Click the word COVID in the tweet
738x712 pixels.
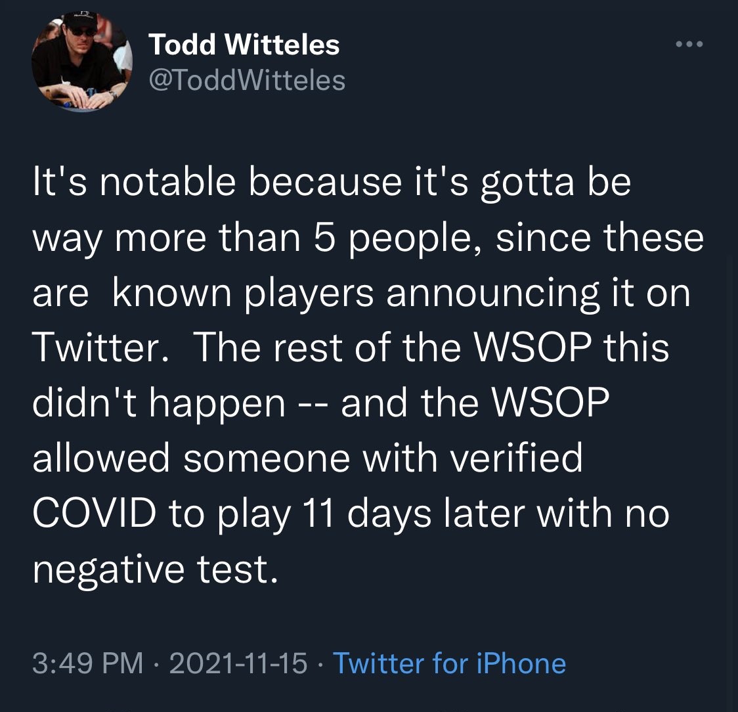(x=94, y=513)
